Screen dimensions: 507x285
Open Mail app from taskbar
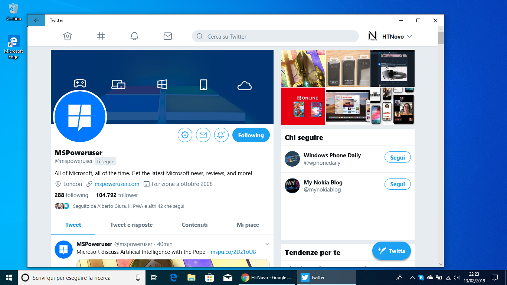coord(228,277)
